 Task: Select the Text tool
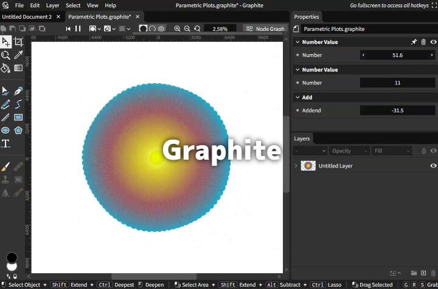click(x=5, y=143)
